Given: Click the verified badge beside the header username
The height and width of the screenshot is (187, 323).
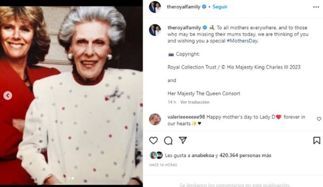Looking at the screenshot, I should click(x=204, y=7).
